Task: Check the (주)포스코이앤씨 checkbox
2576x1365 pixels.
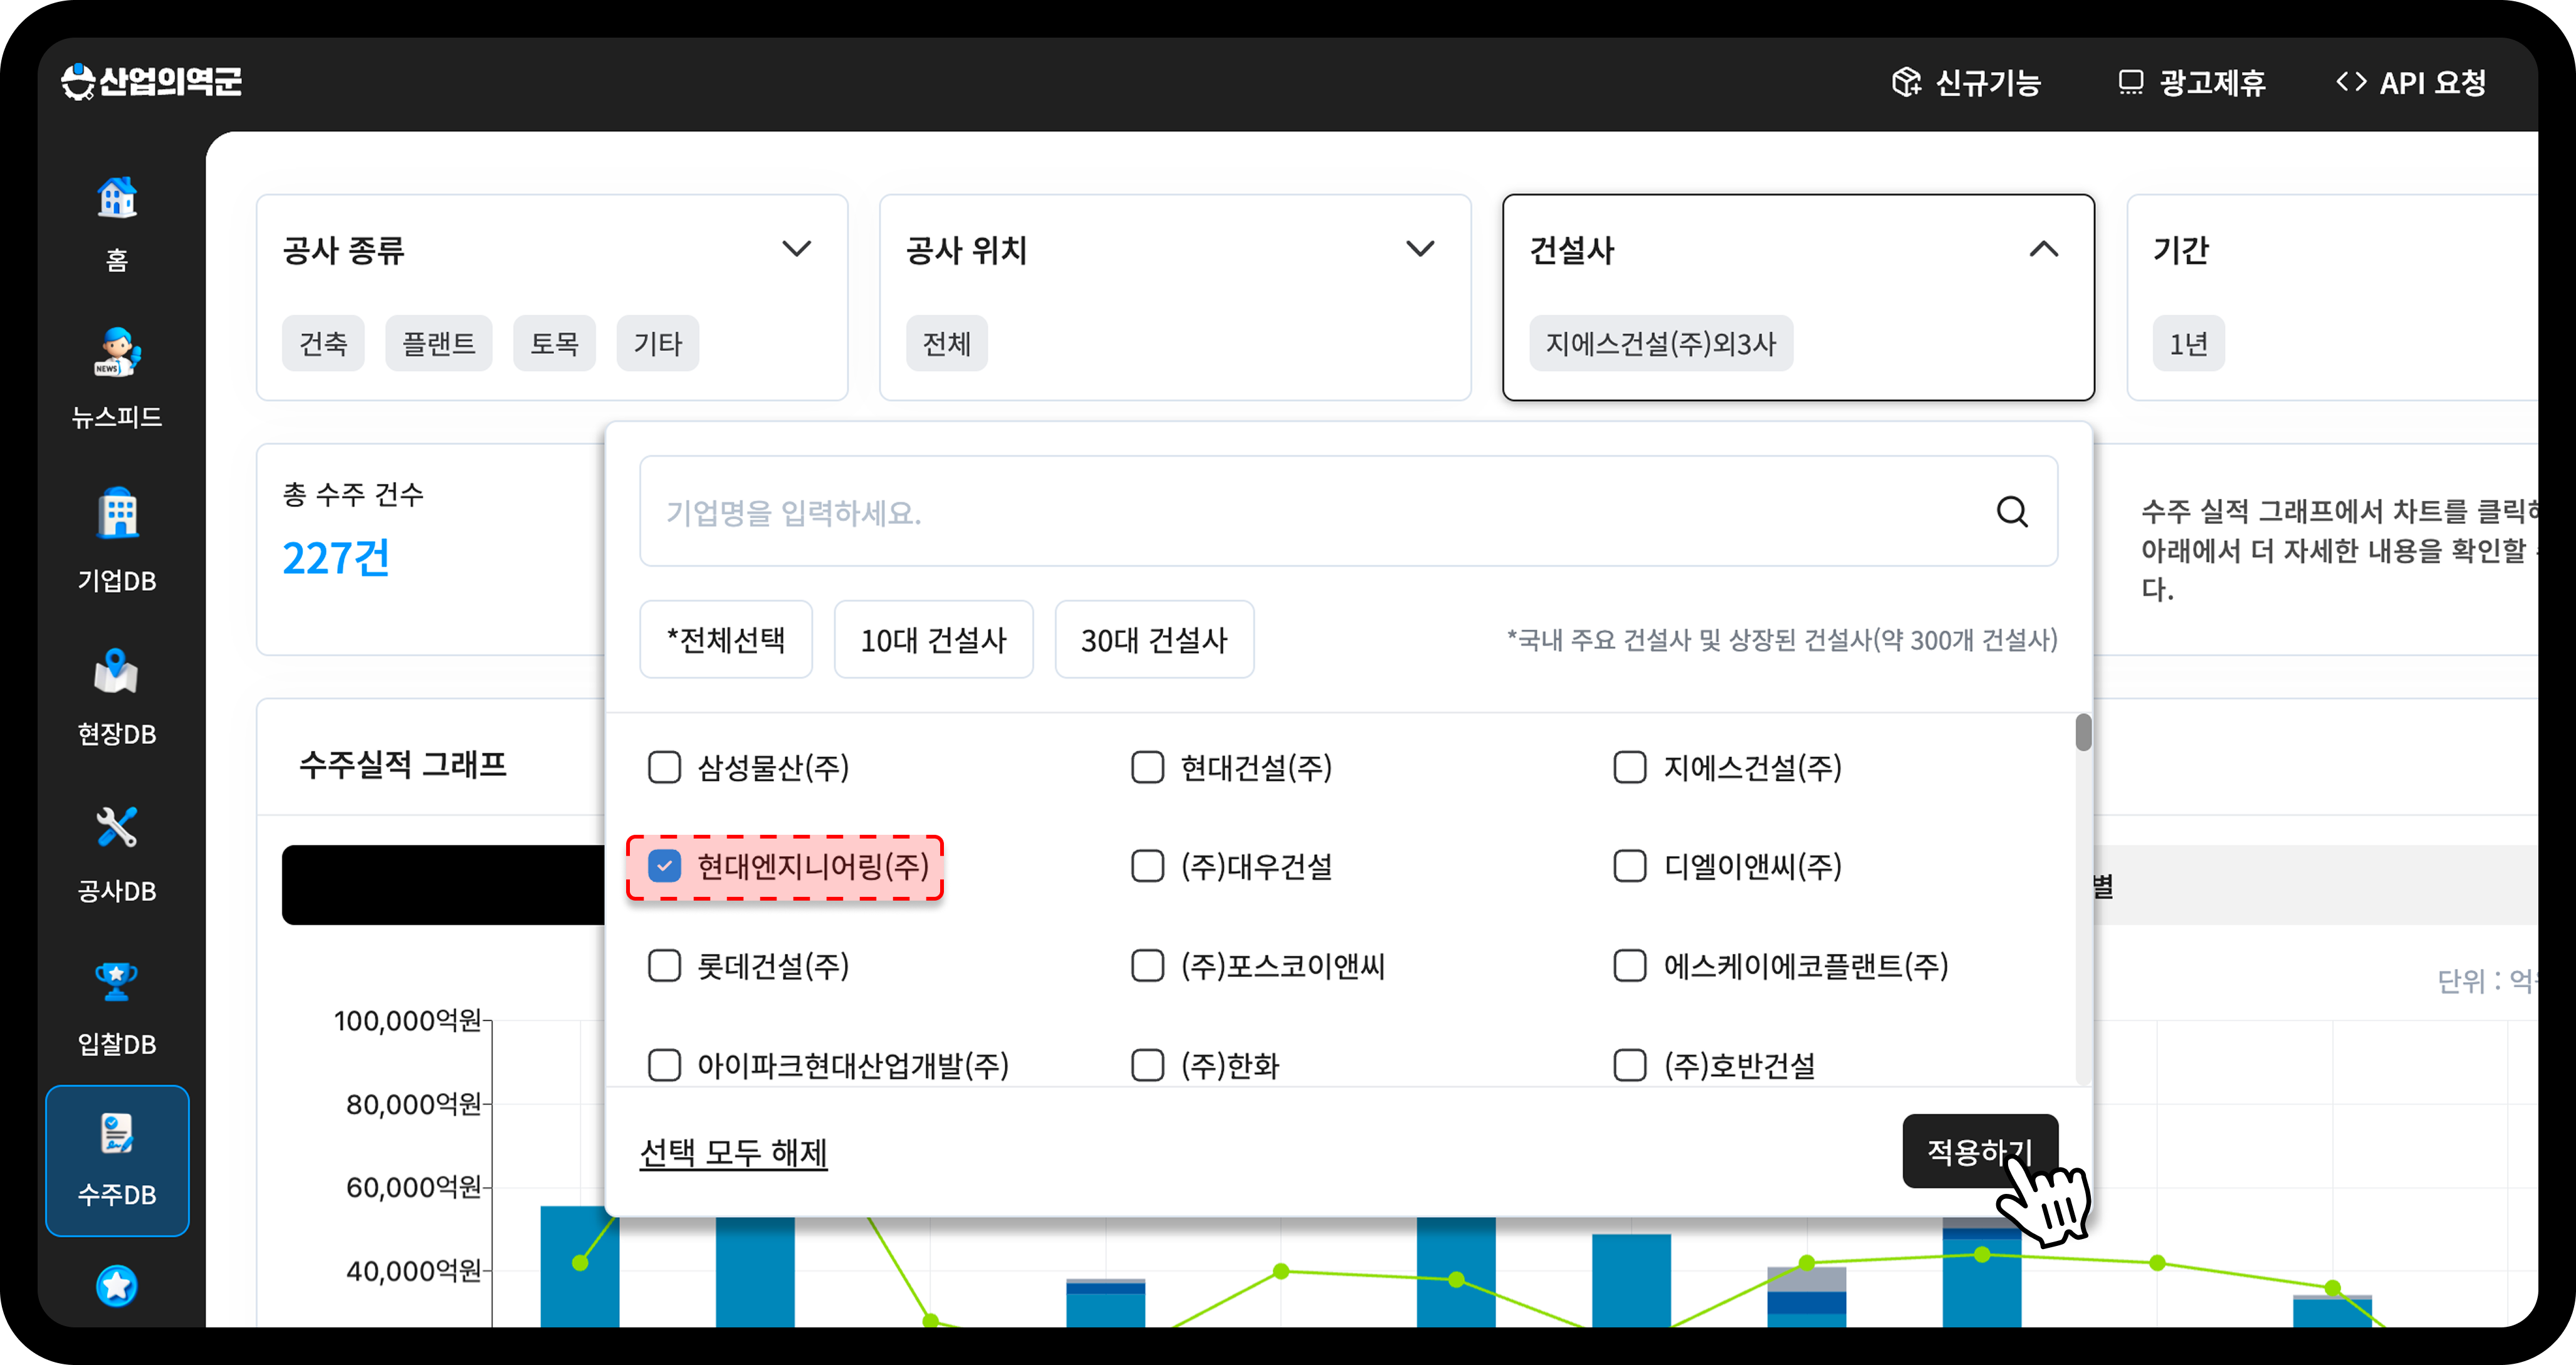Action: pos(1147,966)
